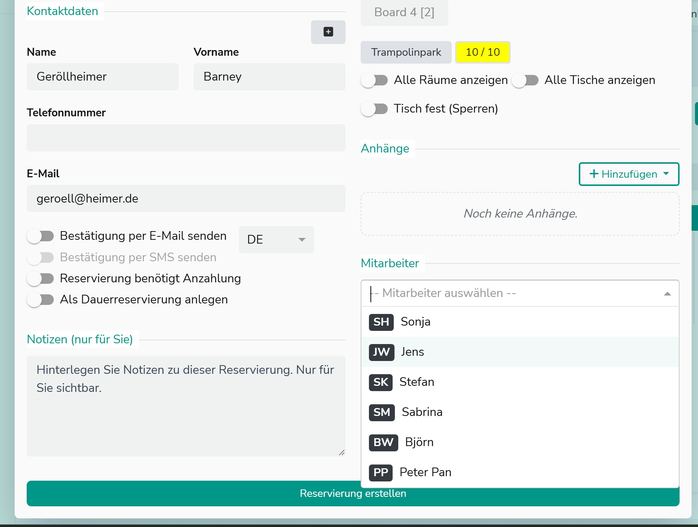Image resolution: width=698 pixels, height=527 pixels.
Task: Open the Hinzufügen attachments dropdown
Action: pyautogui.click(x=629, y=174)
